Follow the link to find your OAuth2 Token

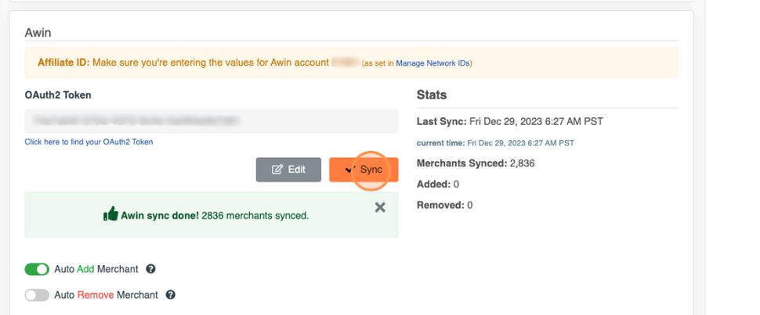point(89,141)
